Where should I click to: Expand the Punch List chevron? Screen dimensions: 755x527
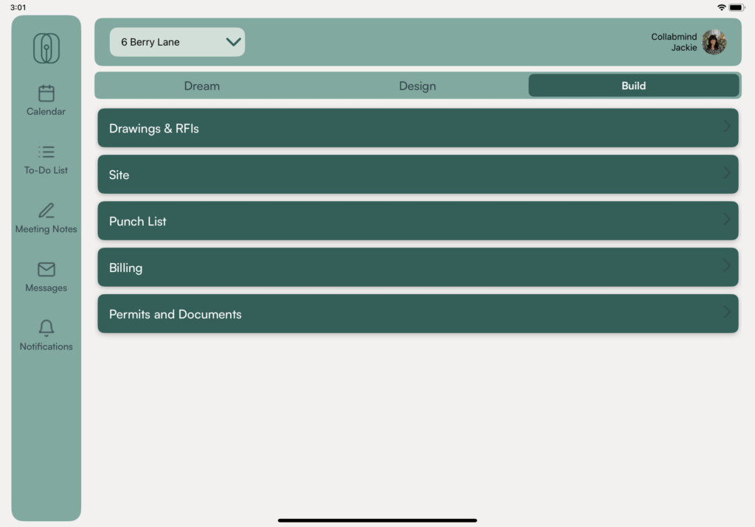click(727, 220)
